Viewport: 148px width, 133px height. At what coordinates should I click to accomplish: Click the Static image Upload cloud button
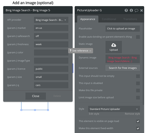pyautogui.click(x=114, y=47)
